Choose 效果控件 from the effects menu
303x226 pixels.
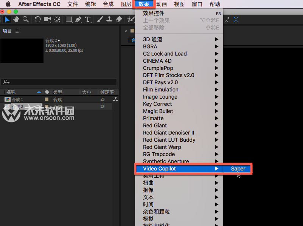[179, 13]
